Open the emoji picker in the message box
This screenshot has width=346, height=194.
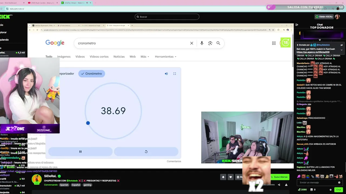[x=339, y=182]
